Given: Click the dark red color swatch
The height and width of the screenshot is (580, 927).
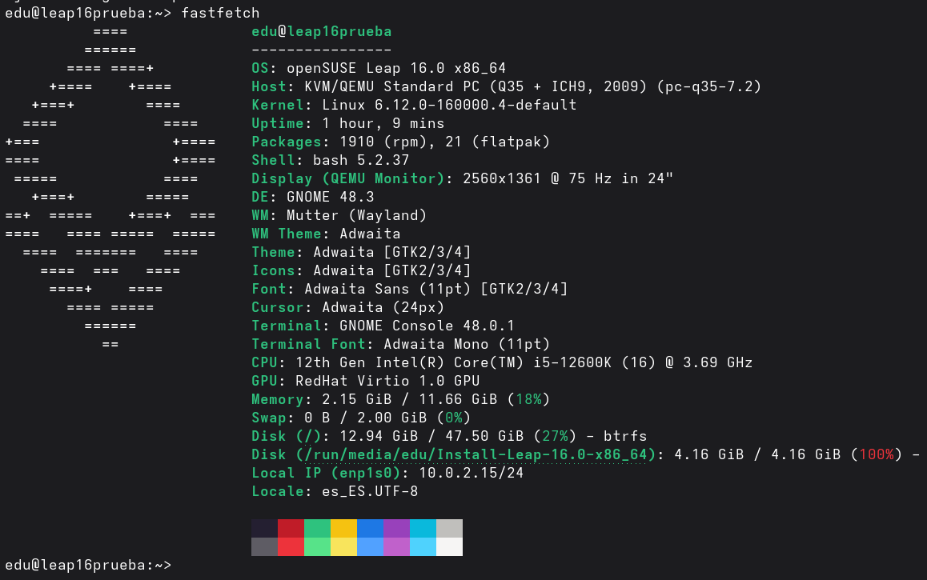Looking at the screenshot, I should pos(291,528).
